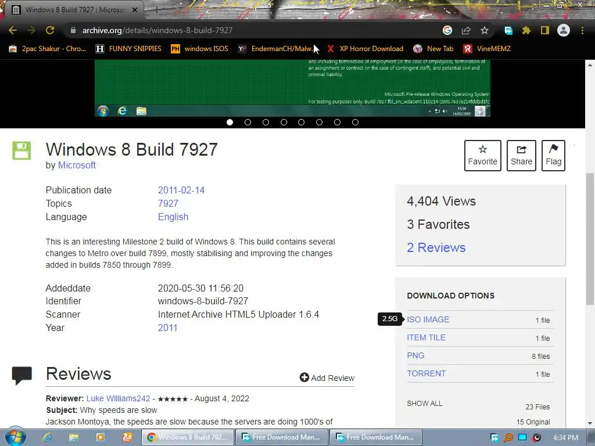Click the 4,404 Views stat
595x446 pixels.
click(442, 201)
